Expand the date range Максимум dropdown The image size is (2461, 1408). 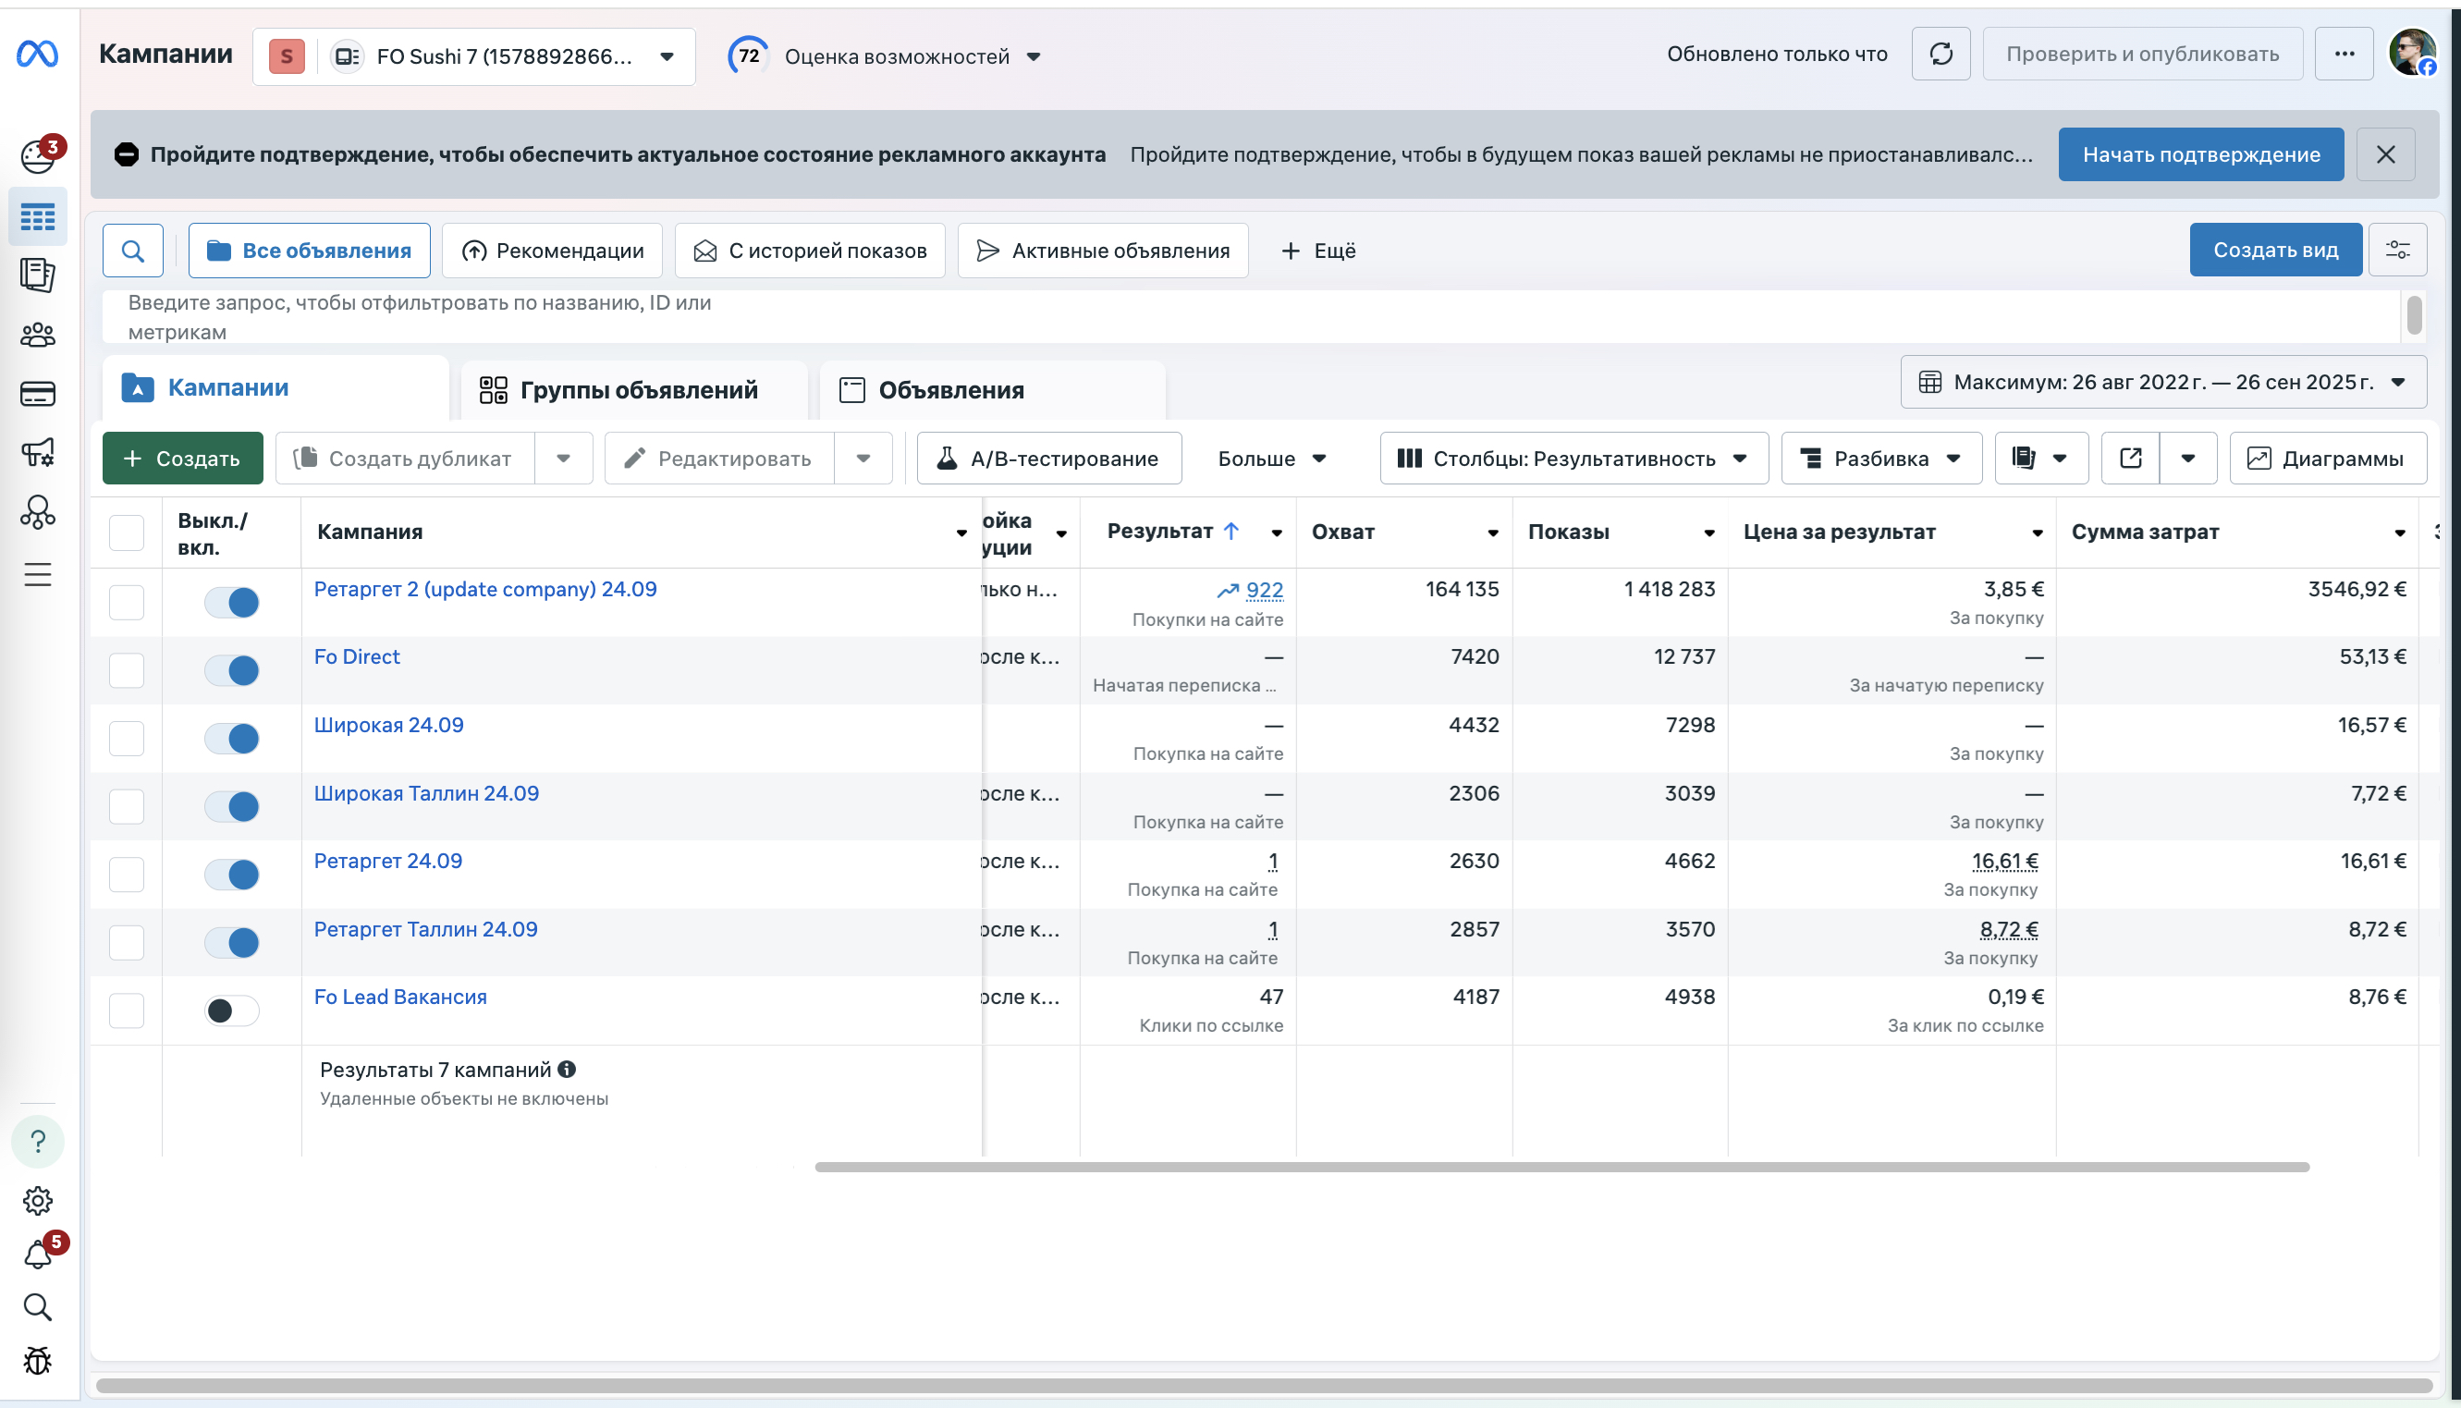[2163, 383]
